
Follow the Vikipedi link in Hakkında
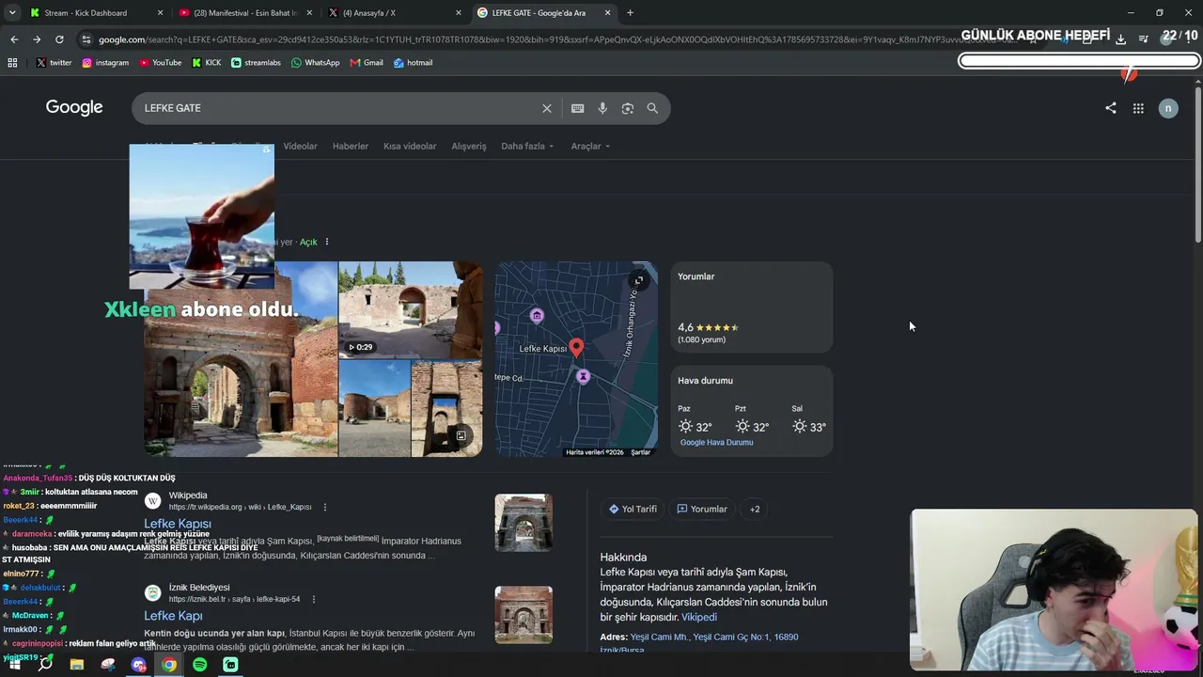(699, 618)
